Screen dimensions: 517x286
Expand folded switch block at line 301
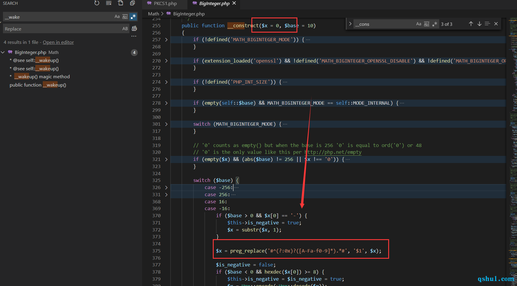[x=166, y=124]
